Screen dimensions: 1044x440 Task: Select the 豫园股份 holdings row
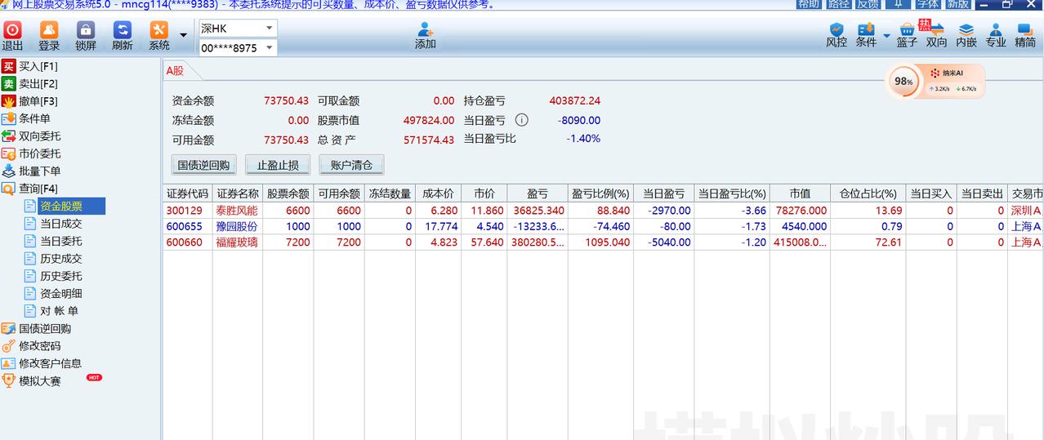pyautogui.click(x=603, y=226)
